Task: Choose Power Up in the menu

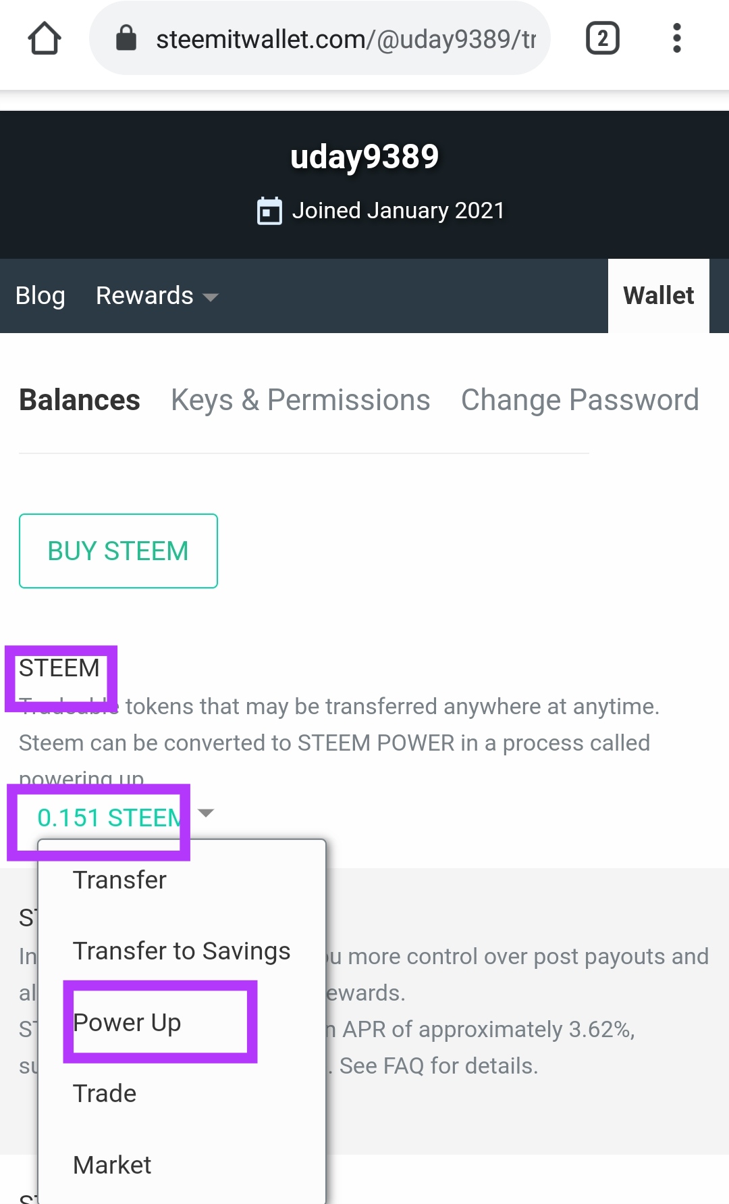Action: (127, 1022)
